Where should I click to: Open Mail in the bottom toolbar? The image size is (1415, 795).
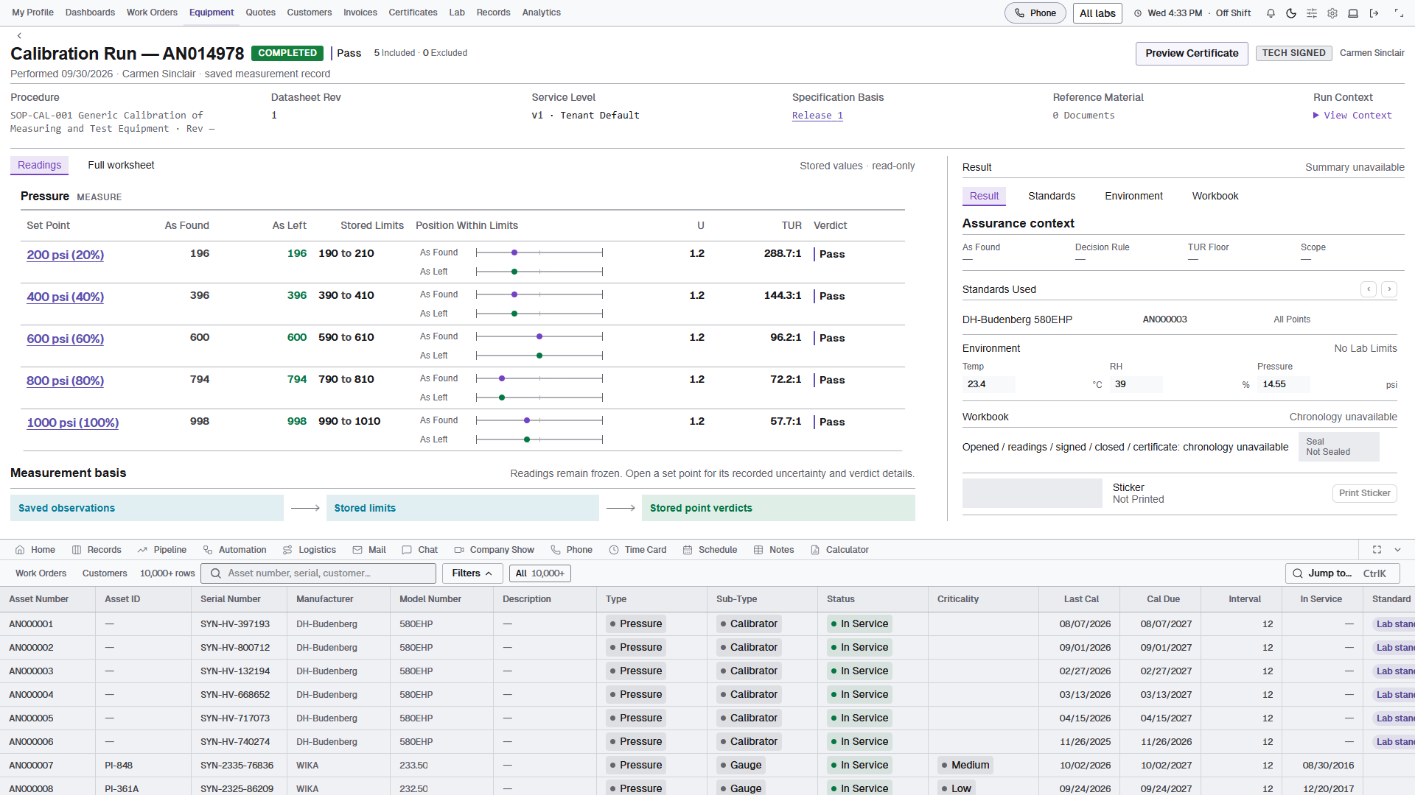click(369, 550)
